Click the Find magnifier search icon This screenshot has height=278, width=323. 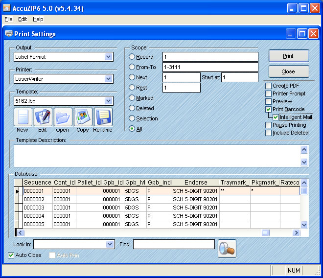227,249
